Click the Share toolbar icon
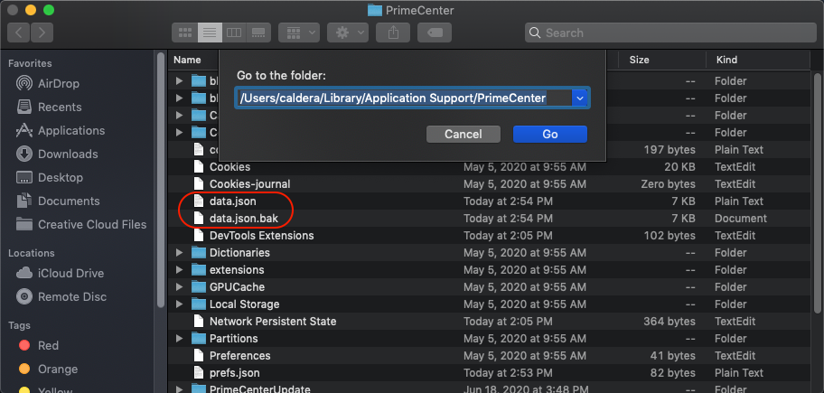 tap(392, 33)
